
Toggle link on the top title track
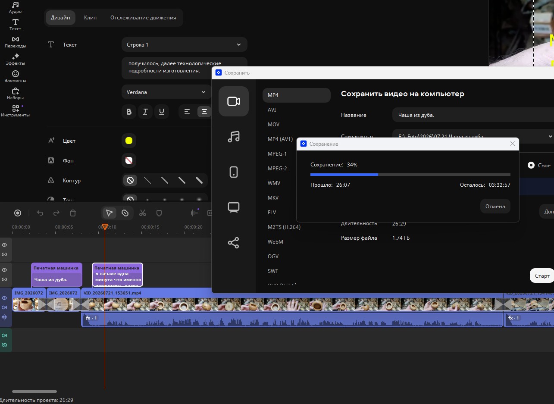(4, 254)
